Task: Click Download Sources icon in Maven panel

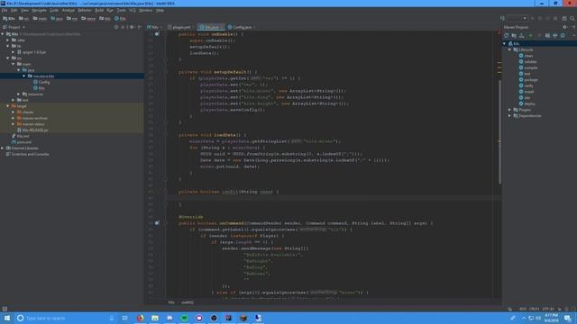Action: [x=522, y=35]
